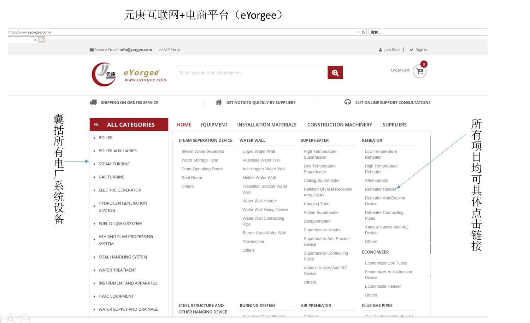Expand the ELECTRIC GENERATOR category arrow
The height and width of the screenshot is (323, 530).
pos(94,190)
